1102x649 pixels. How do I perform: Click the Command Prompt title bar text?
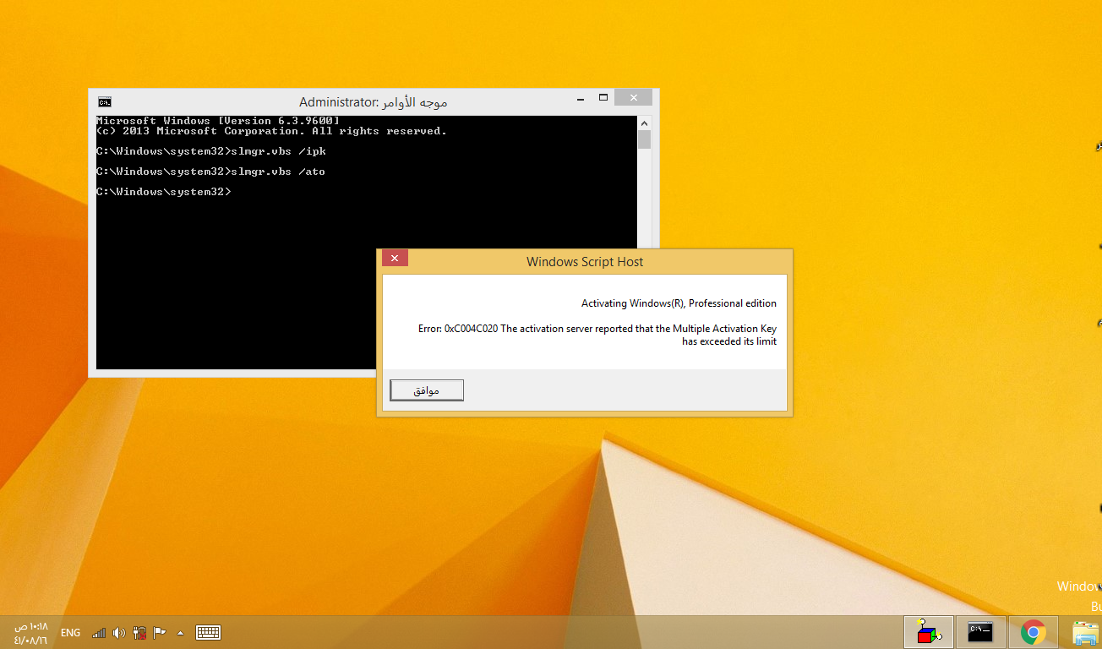click(x=373, y=102)
